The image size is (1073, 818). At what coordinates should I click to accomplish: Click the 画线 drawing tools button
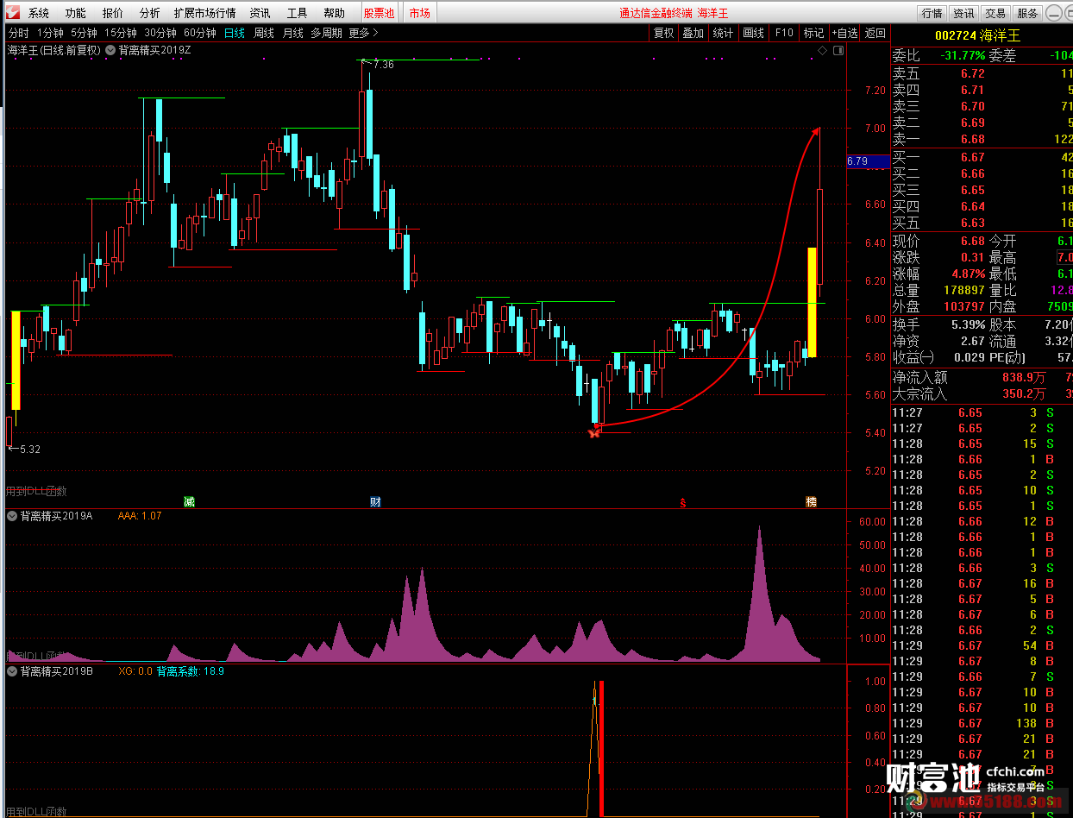(753, 33)
